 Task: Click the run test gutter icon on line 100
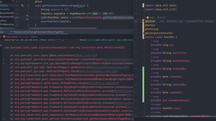[22, 5]
